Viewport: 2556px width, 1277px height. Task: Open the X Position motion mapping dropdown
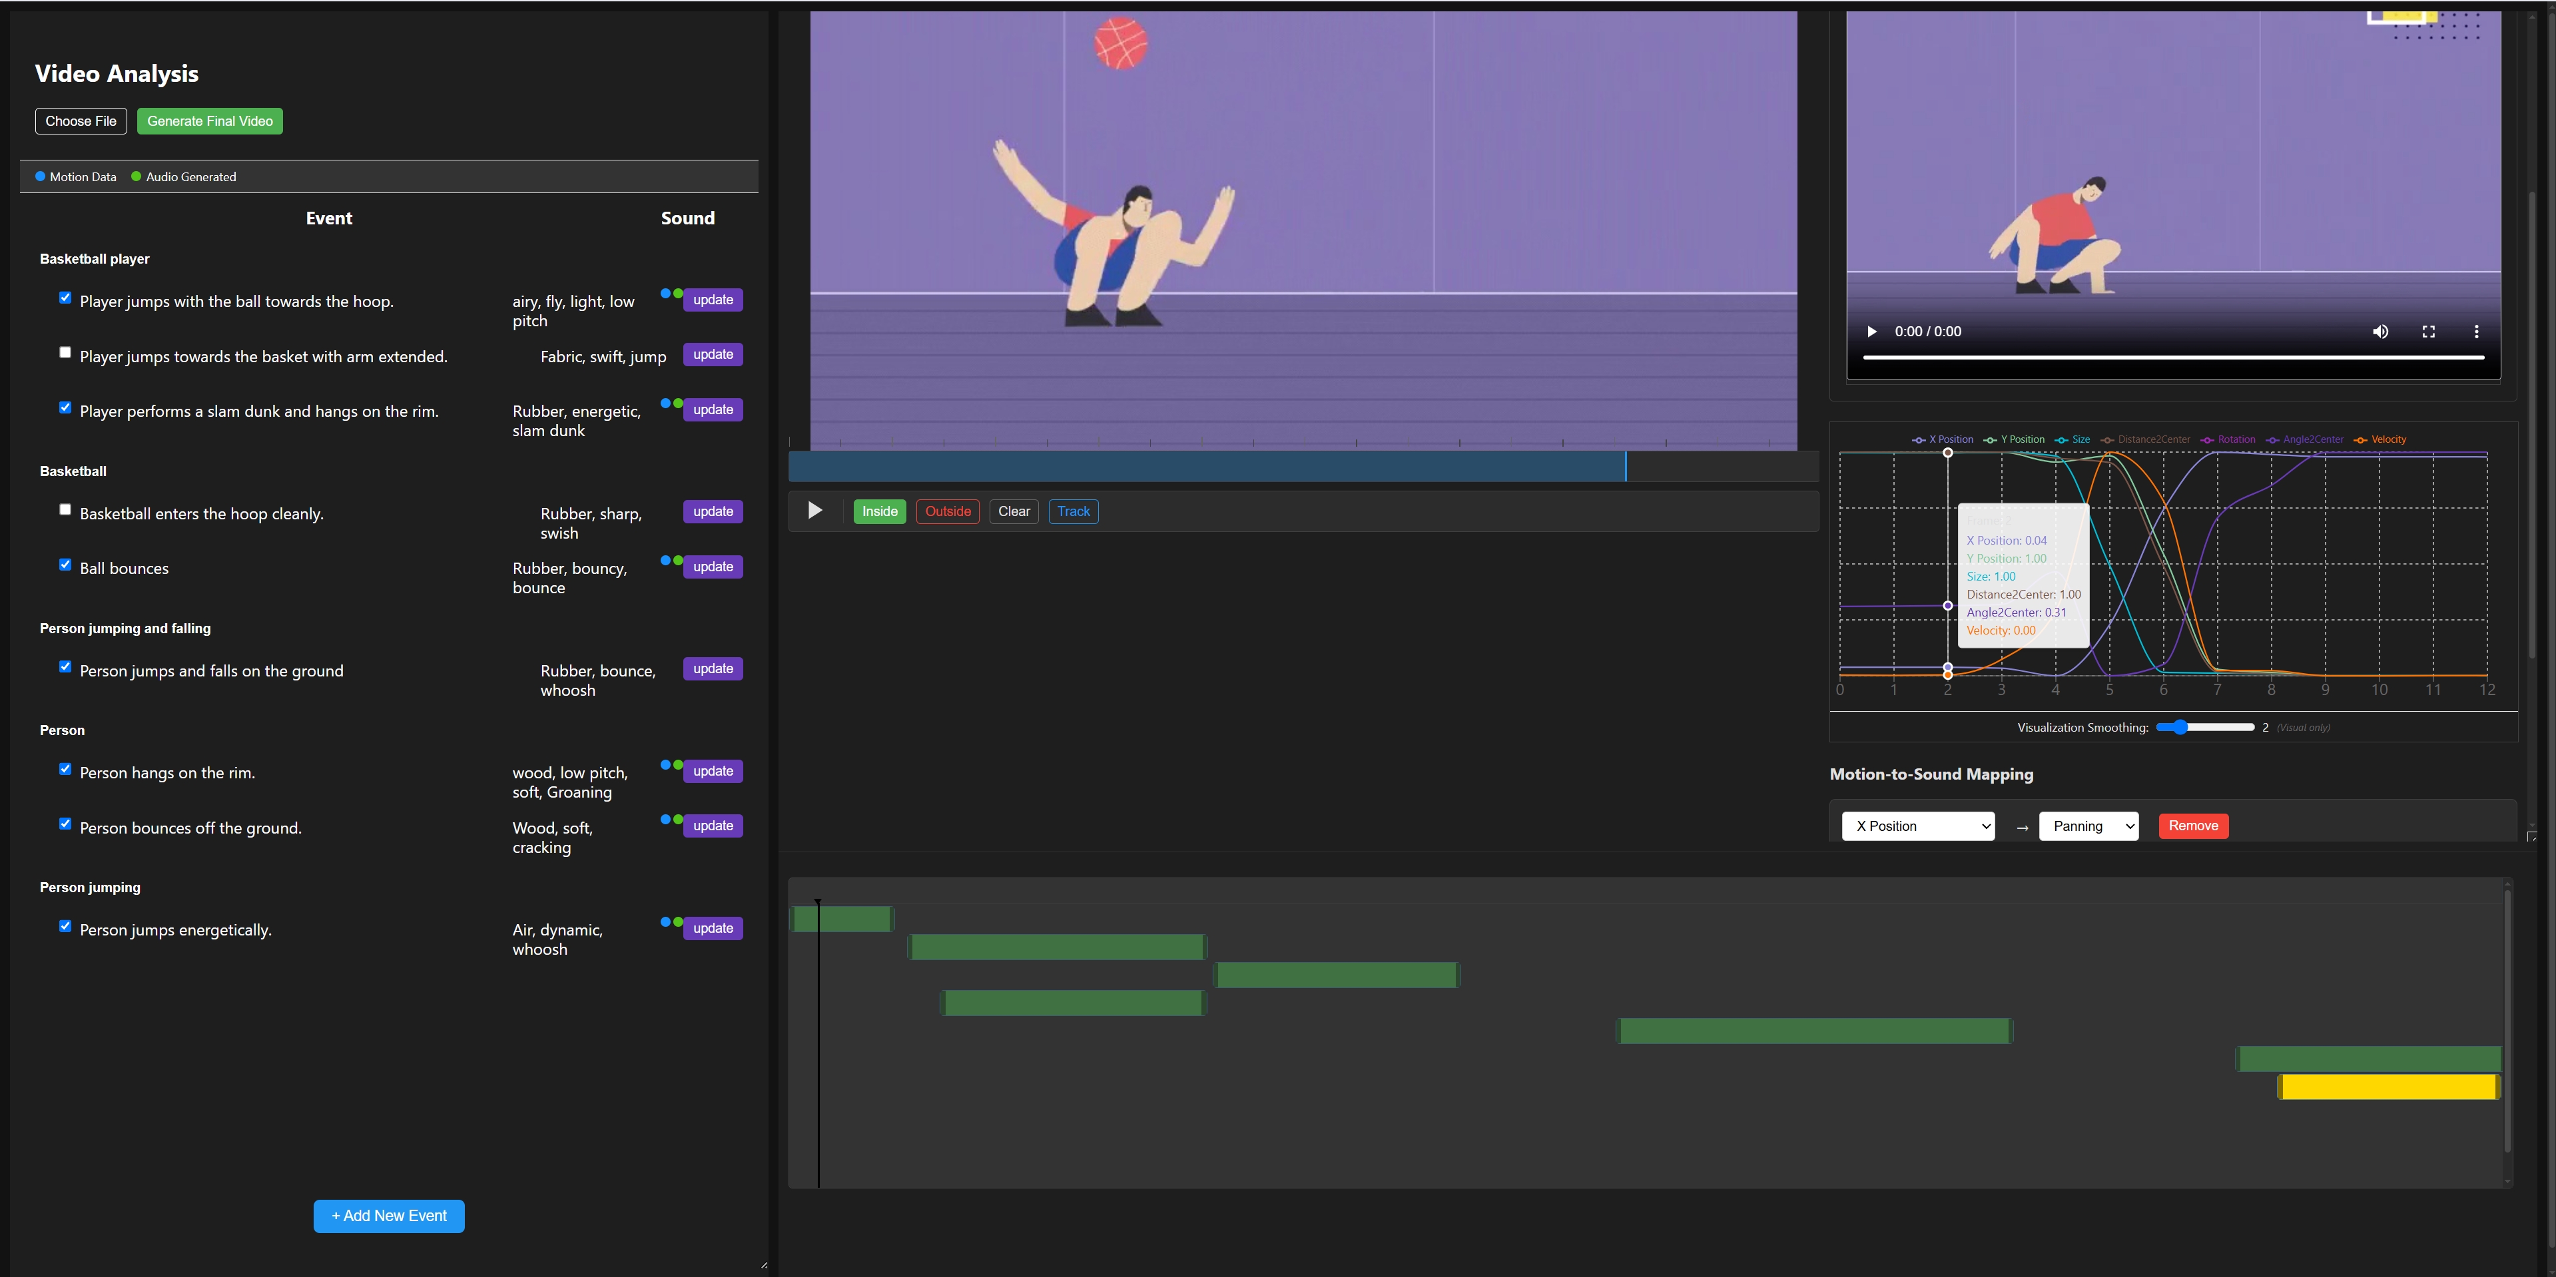(x=1918, y=826)
